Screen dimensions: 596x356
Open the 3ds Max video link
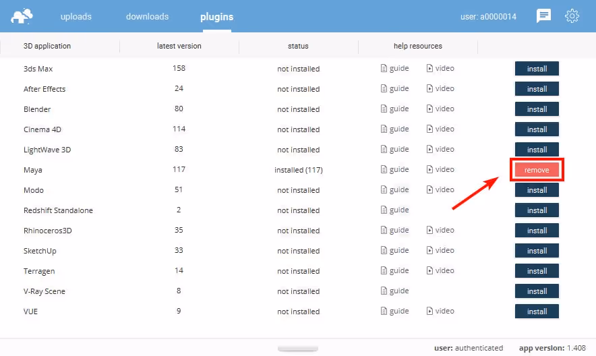[440, 68]
